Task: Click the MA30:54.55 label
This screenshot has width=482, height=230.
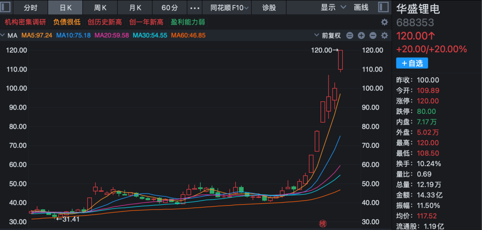Action: click(x=150, y=36)
